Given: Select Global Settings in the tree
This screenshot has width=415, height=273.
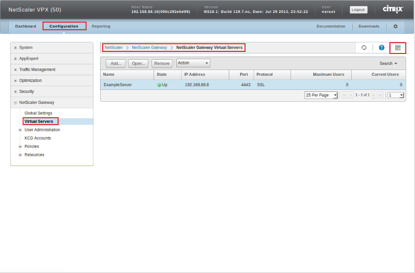Looking at the screenshot, I should tap(38, 113).
